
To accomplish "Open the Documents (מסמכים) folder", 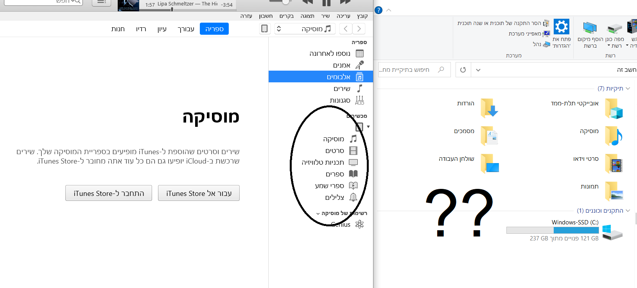I will [x=476, y=136].
